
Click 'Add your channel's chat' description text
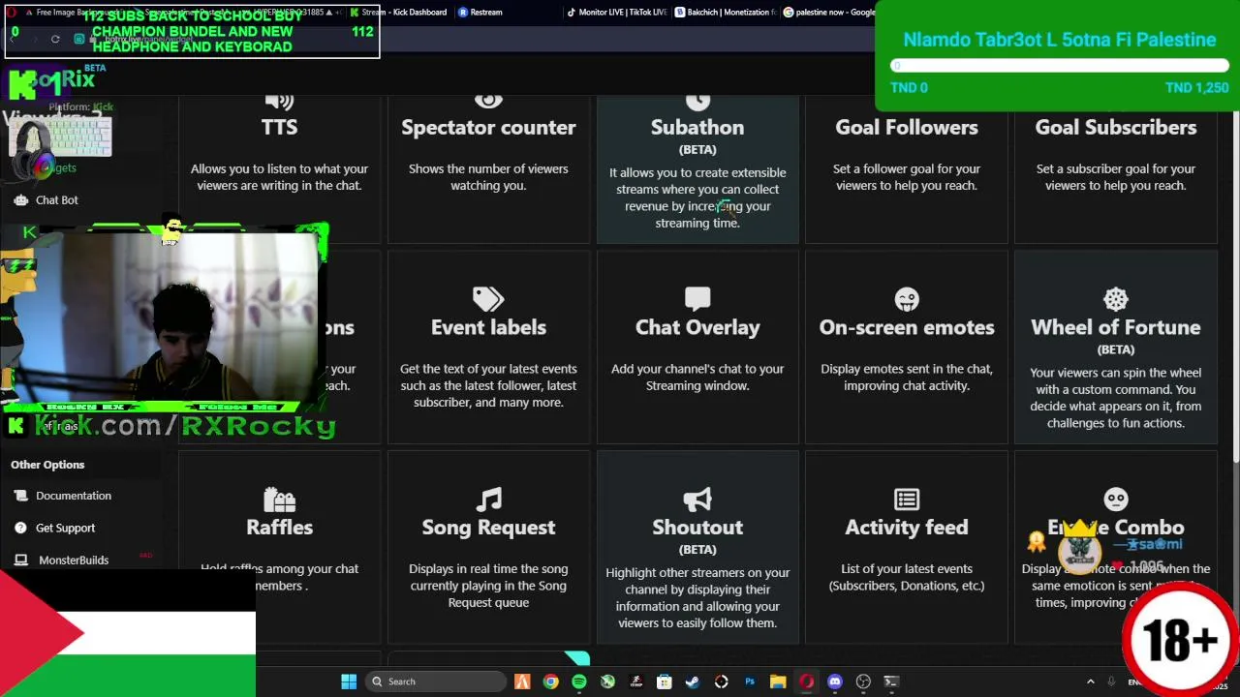pos(697,377)
